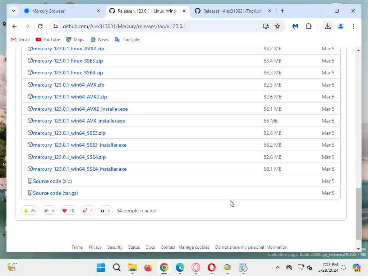Viewport: 368px width, 276px height.
Task: Download mercury_123.0.1_win64_SSE4.zip
Action: [x=69, y=157]
